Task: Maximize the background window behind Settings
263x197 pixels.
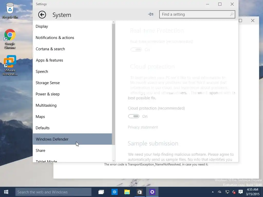Action: (240, 21)
